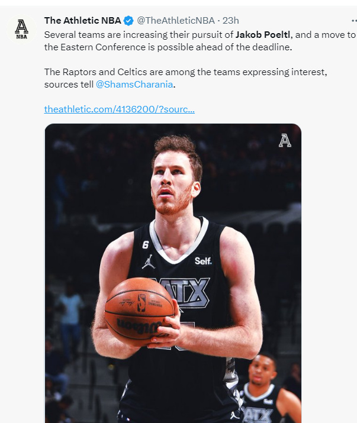Click the Self sponsor patch on jersey

(x=203, y=261)
